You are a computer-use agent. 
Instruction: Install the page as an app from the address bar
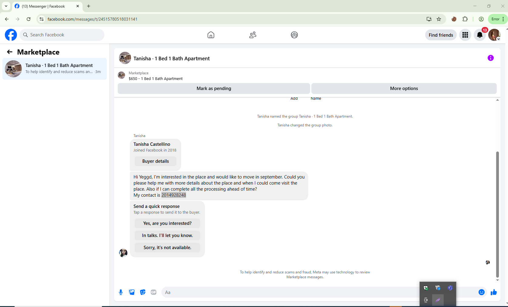[429, 19]
